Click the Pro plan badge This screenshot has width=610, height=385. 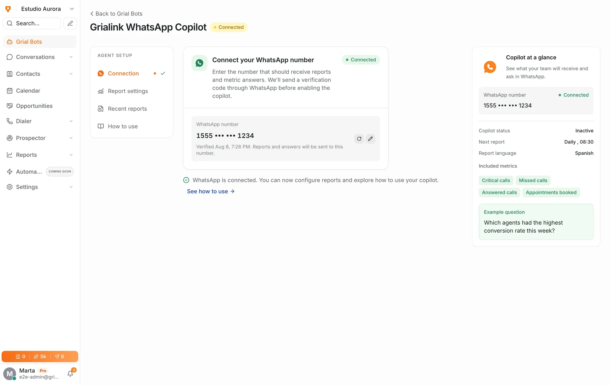(43, 371)
